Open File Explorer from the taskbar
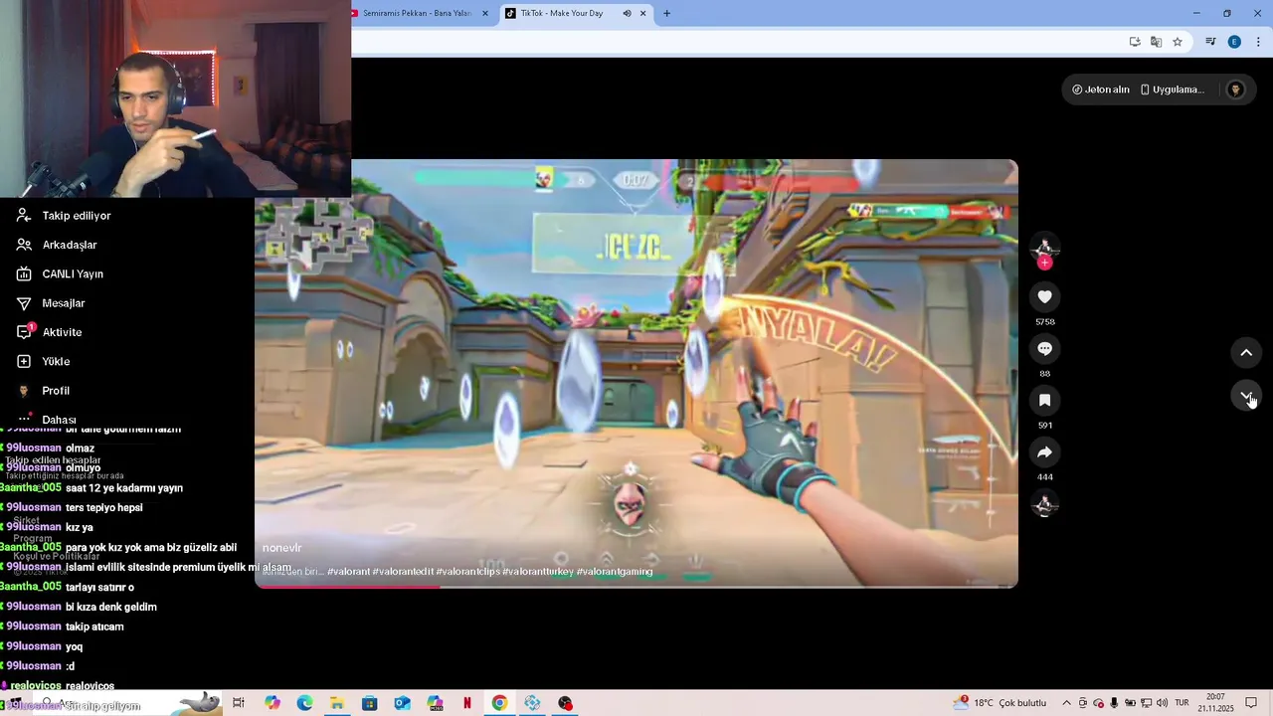This screenshot has height=716, width=1273. (337, 703)
